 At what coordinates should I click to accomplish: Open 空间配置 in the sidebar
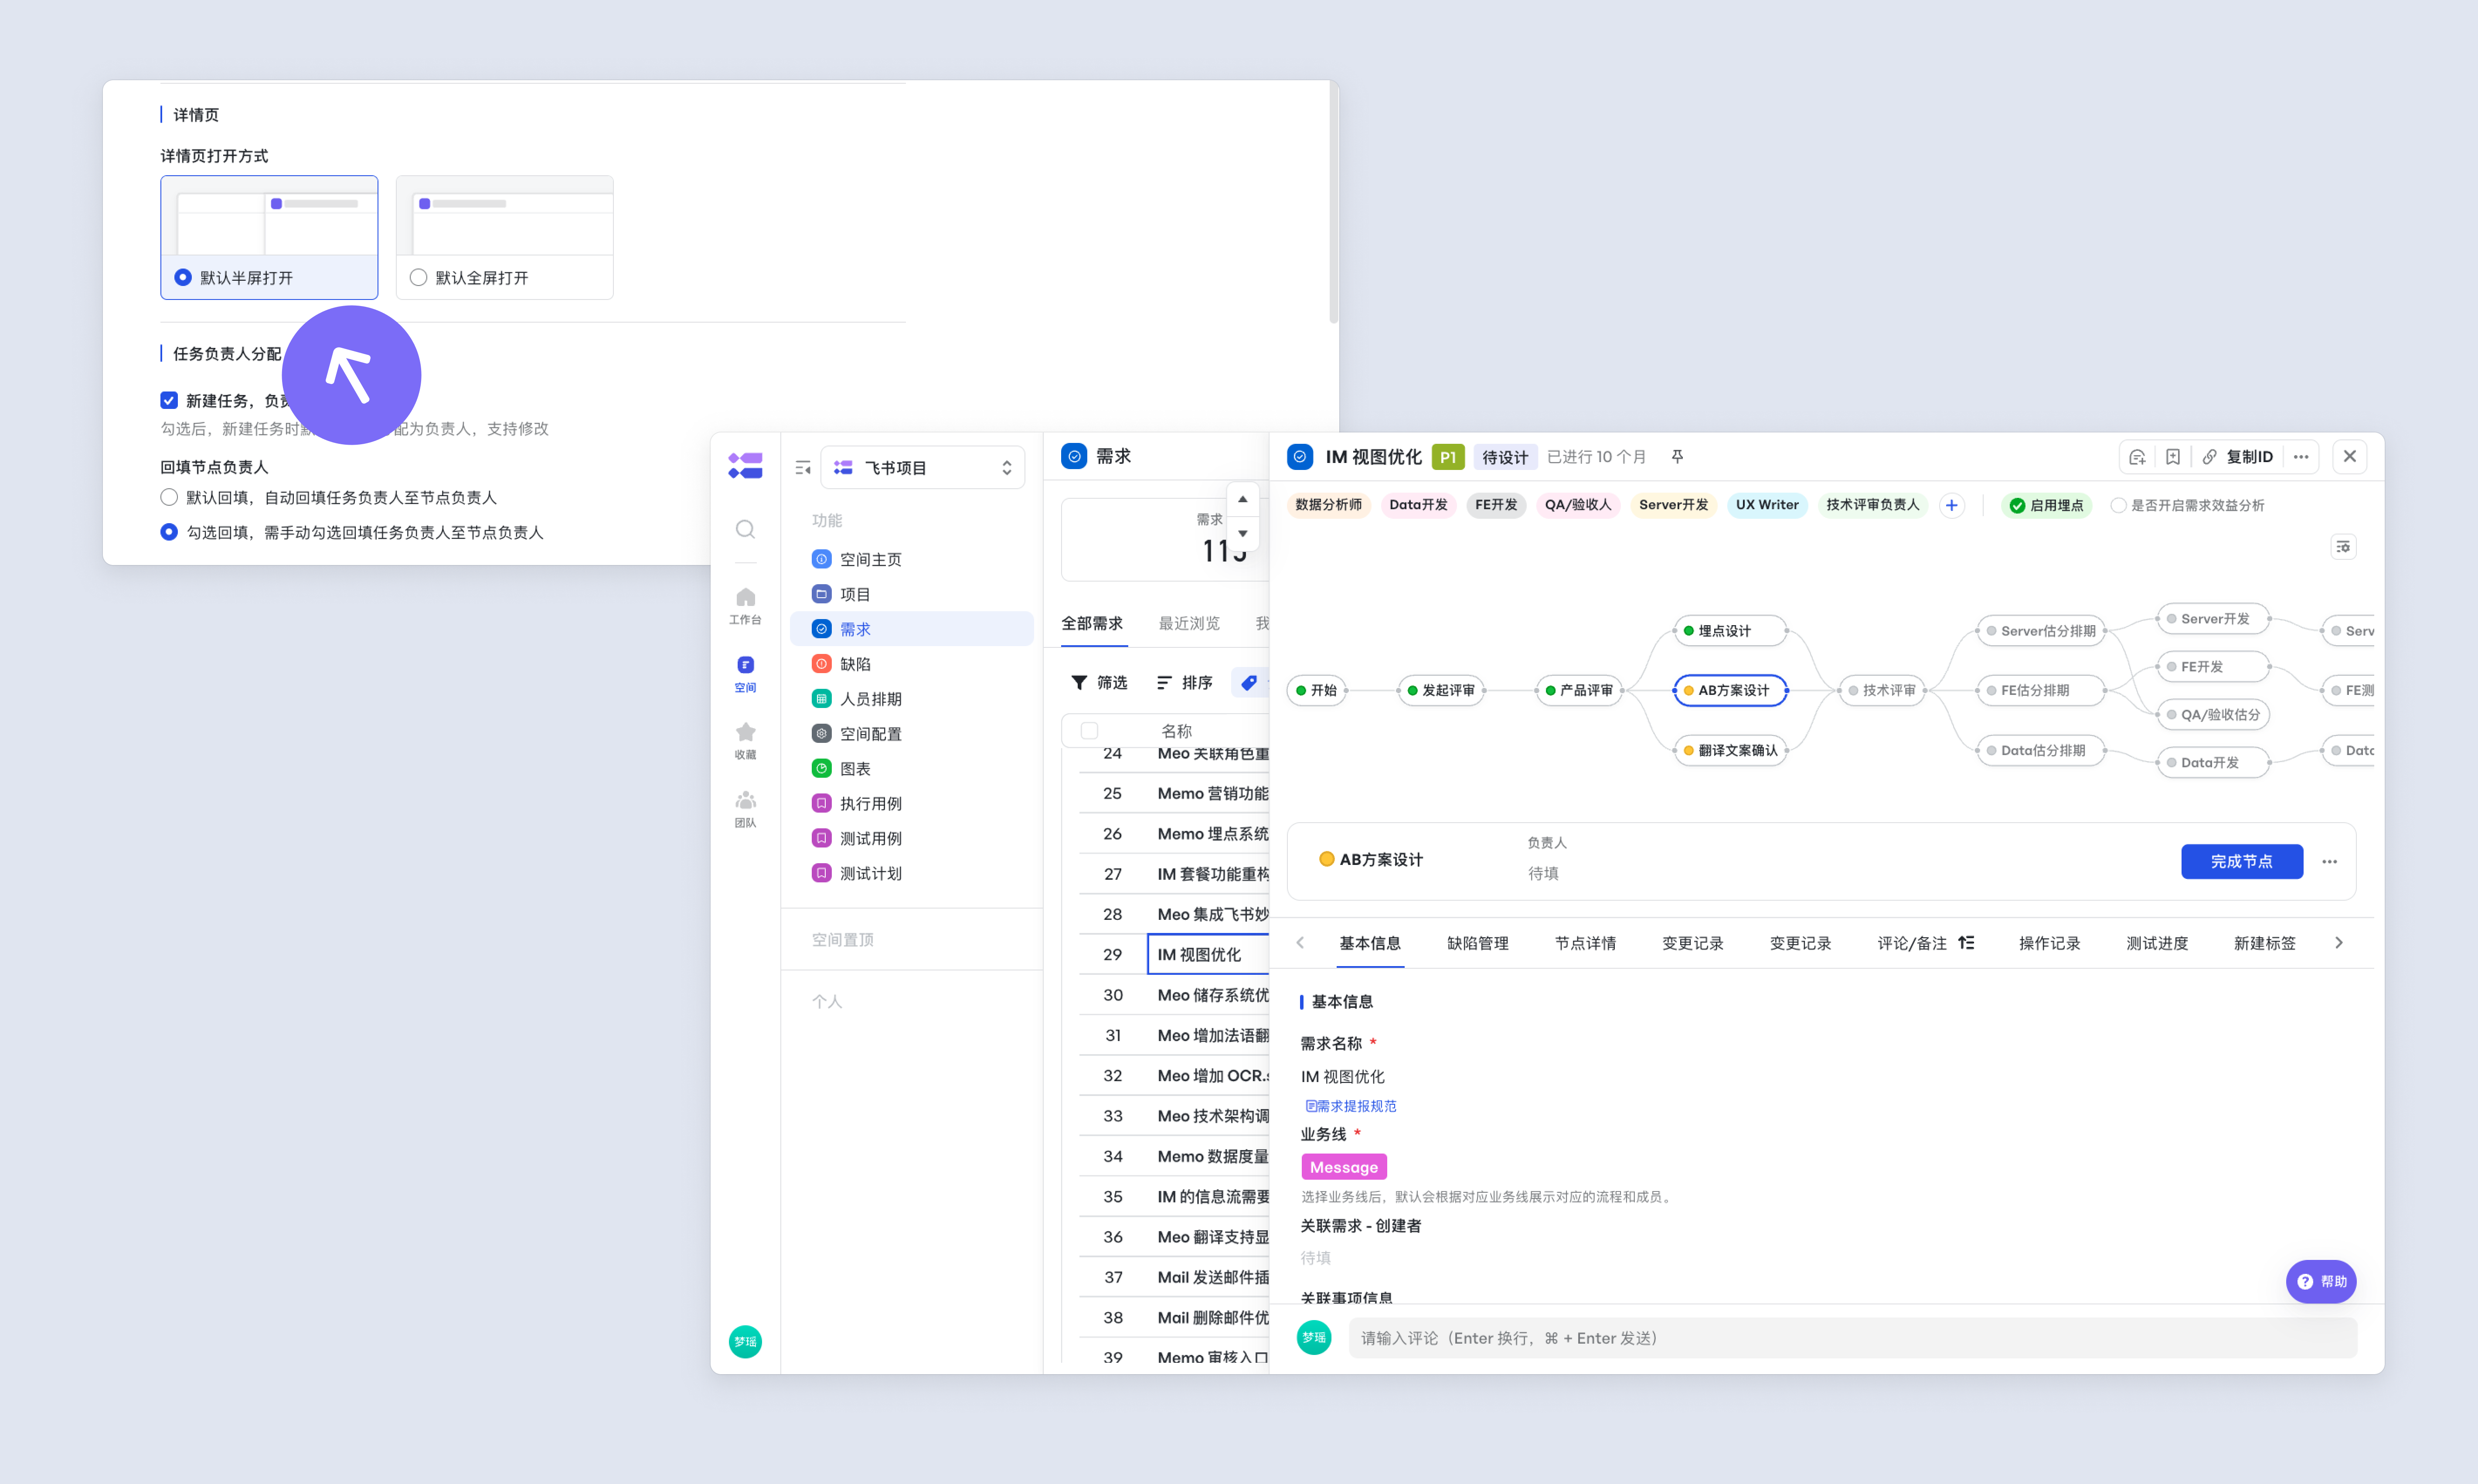click(x=912, y=734)
